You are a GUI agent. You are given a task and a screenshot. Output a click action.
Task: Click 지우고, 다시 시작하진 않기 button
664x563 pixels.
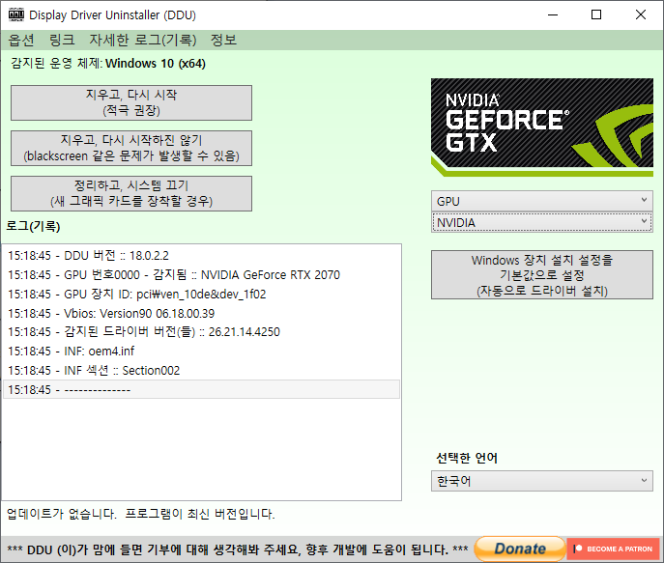coord(131,148)
